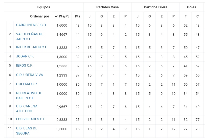Sort by goals against column C
Image resolution: width=205 pixels, height=138 pixels.
click(x=197, y=16)
